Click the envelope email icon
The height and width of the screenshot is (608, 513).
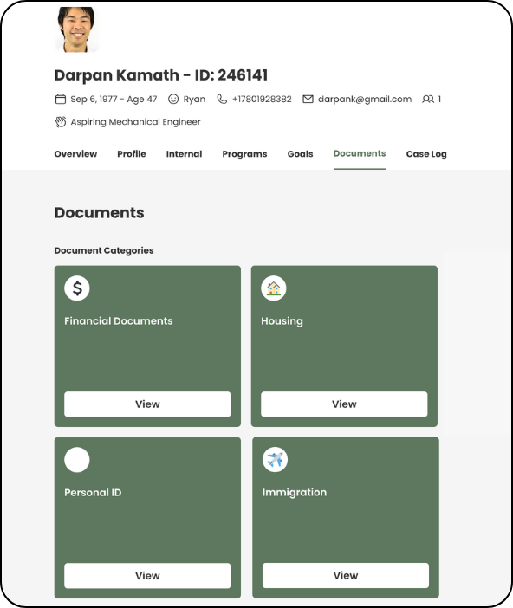click(308, 100)
